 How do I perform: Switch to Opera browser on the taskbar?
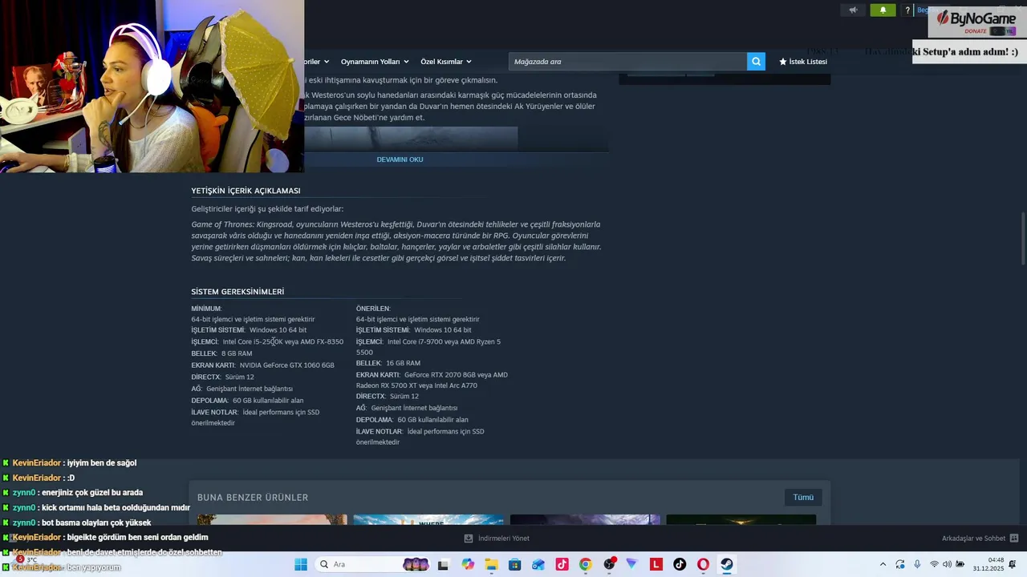(x=704, y=564)
